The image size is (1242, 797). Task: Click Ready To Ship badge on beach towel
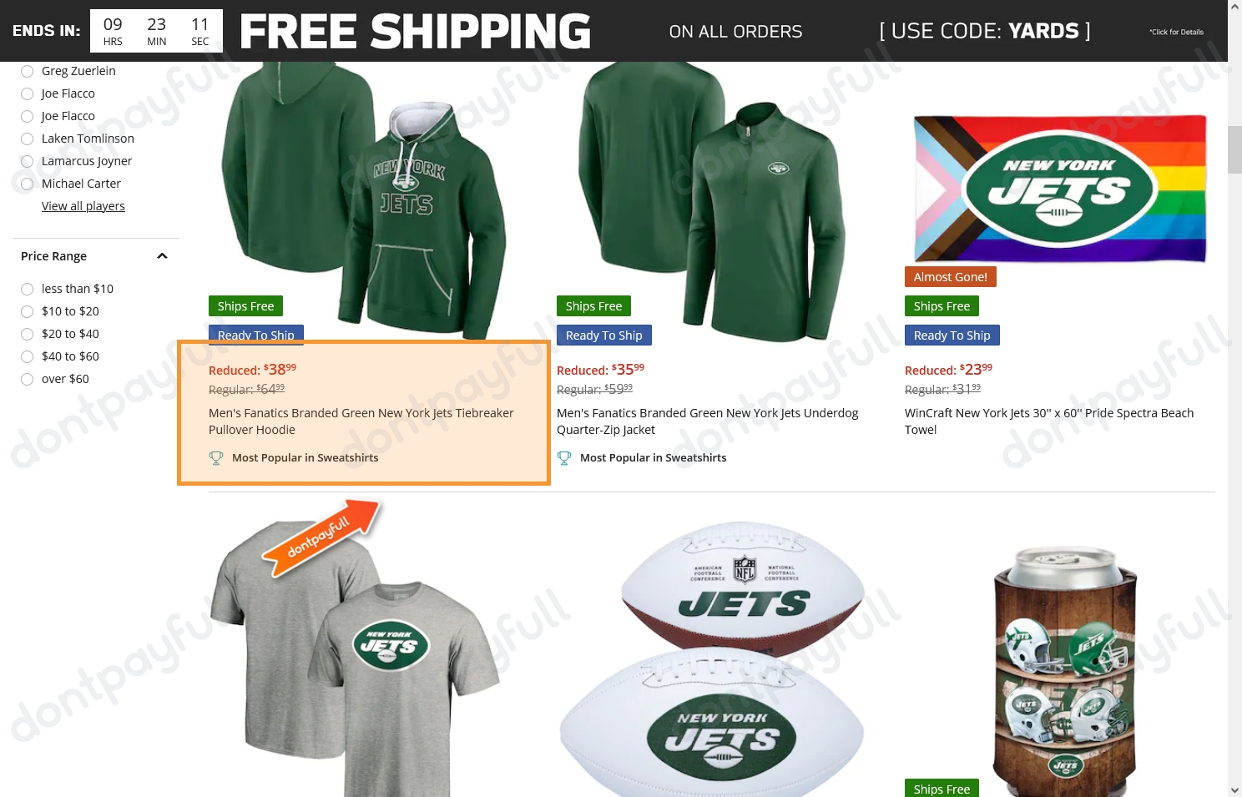point(952,335)
